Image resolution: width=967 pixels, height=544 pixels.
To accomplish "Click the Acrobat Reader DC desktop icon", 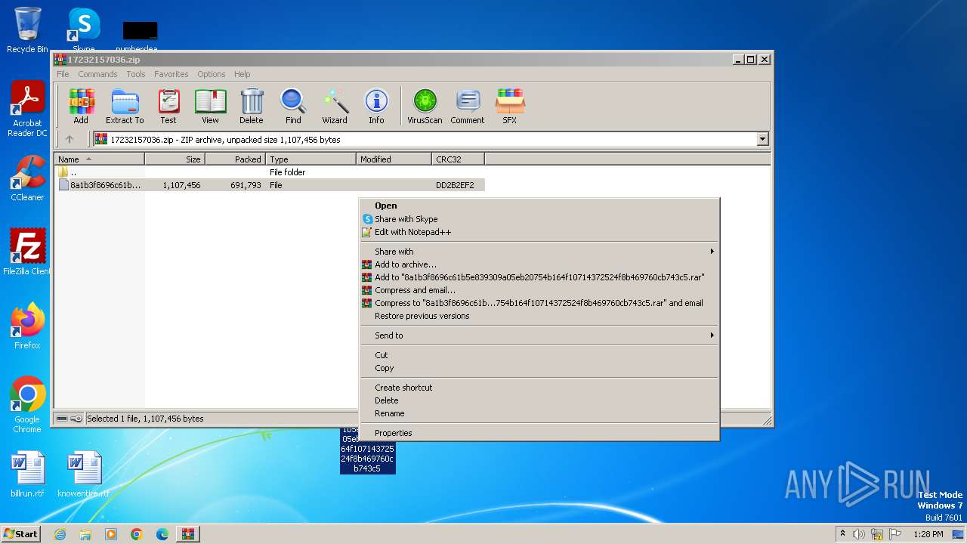I will [27, 110].
